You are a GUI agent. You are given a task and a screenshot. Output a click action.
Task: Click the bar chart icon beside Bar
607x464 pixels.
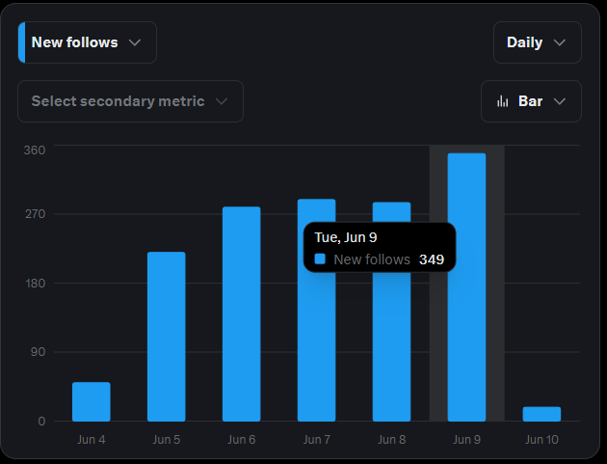click(503, 101)
